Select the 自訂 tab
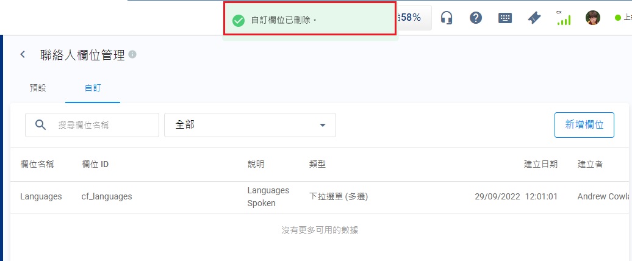Viewport: 632px width, 261px height. tap(93, 88)
